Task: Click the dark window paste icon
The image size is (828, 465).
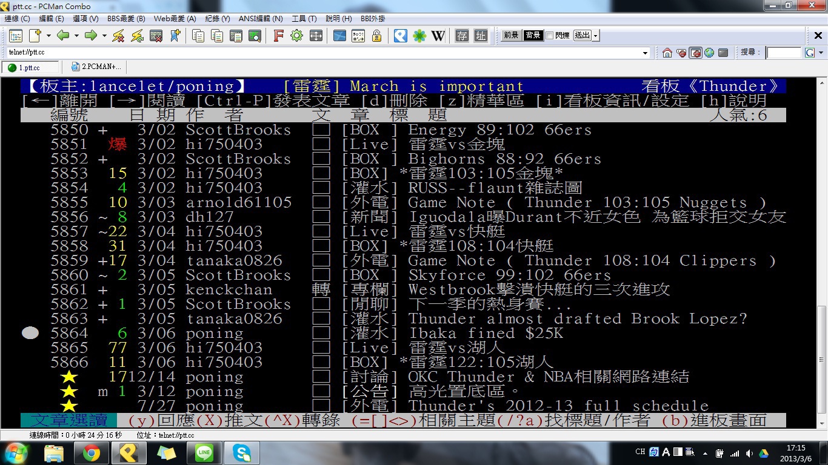Action: coord(236,36)
